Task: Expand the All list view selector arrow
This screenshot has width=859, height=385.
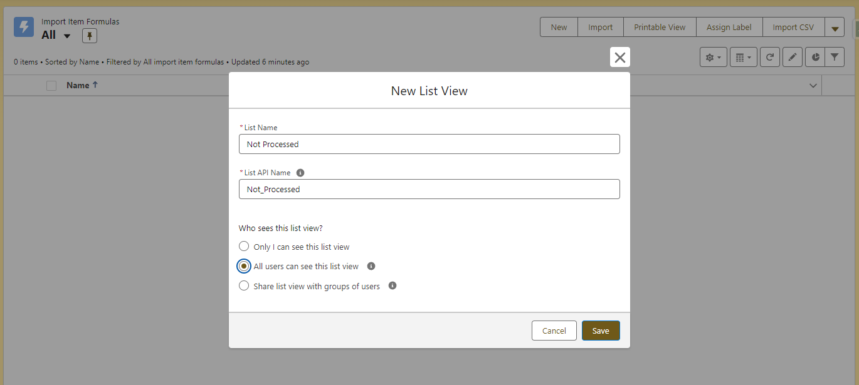Action: (x=67, y=36)
